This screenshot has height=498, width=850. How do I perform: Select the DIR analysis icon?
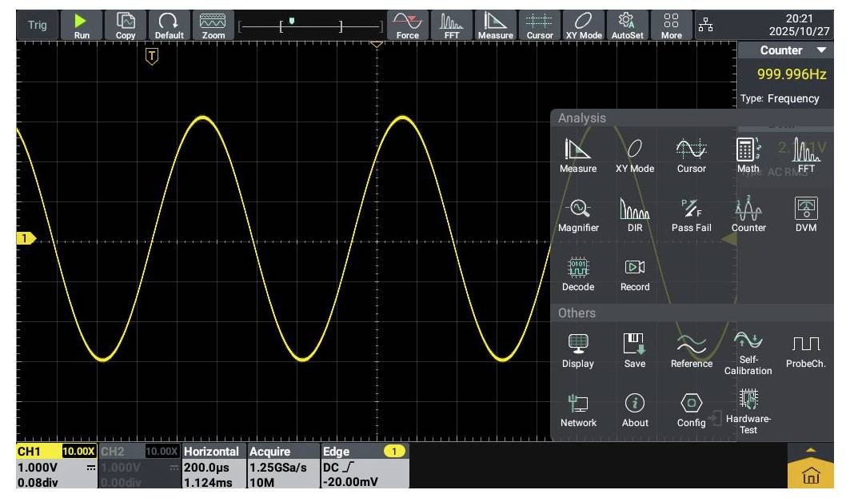(x=635, y=214)
